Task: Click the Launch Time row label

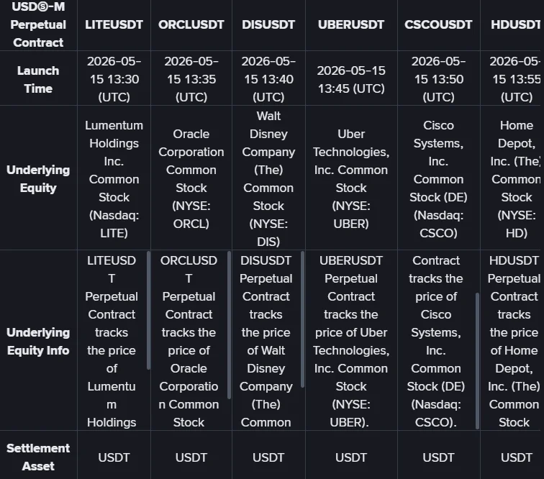Action: click(38, 79)
